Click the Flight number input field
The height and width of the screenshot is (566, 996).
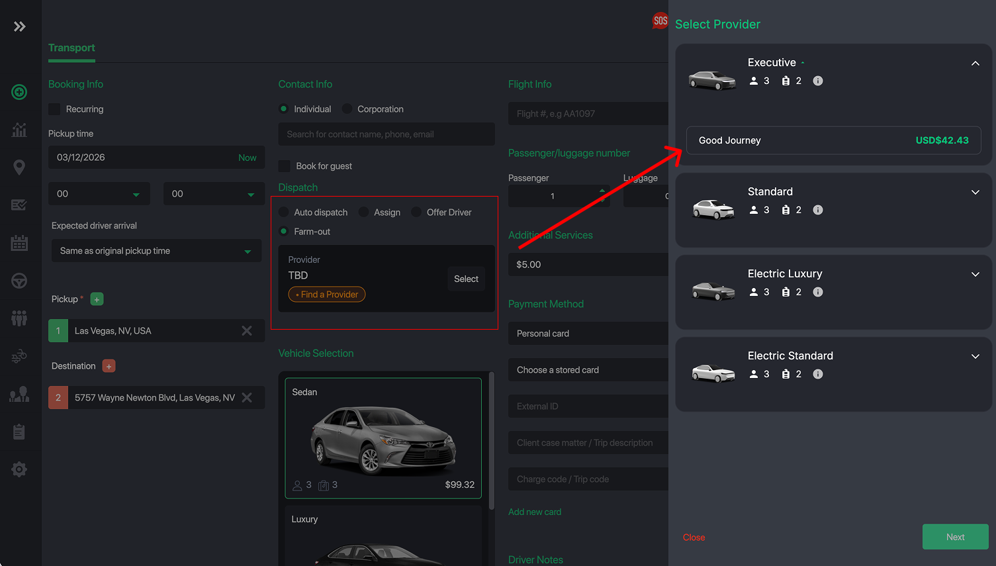pyautogui.click(x=588, y=114)
